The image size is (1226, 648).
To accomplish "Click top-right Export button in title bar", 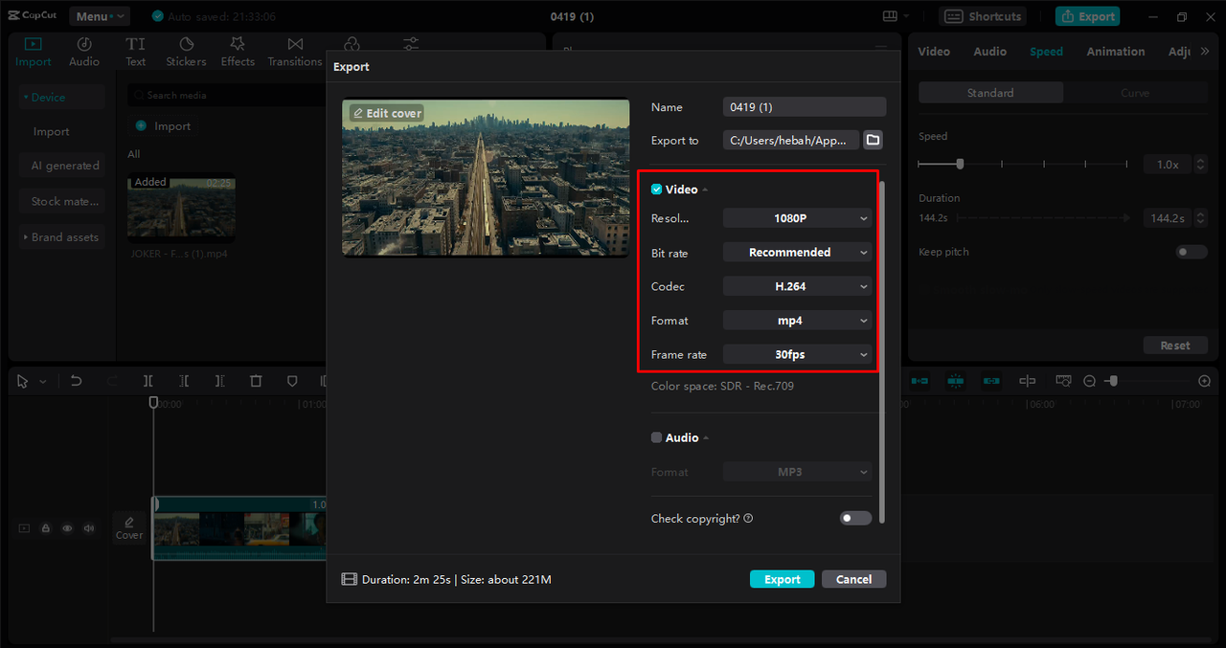I will click(1087, 16).
